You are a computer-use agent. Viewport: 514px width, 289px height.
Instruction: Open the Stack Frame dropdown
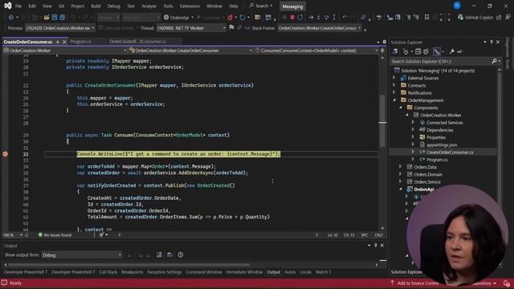pos(320,28)
